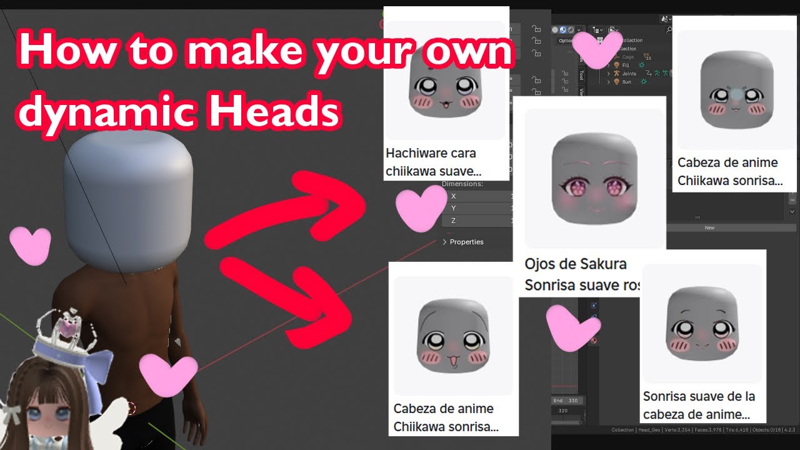800x450 pixels.
Task: Click the Dimensions Y value field
Action: click(x=477, y=208)
